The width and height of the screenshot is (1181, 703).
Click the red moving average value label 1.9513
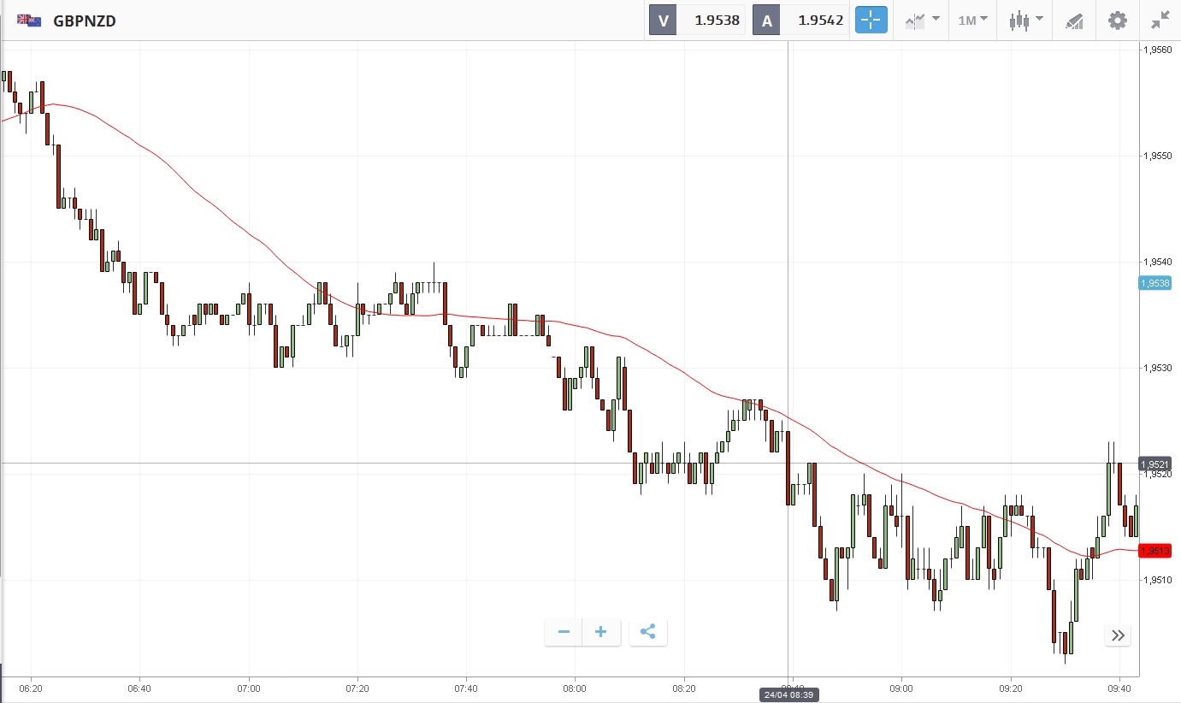coord(1154,551)
